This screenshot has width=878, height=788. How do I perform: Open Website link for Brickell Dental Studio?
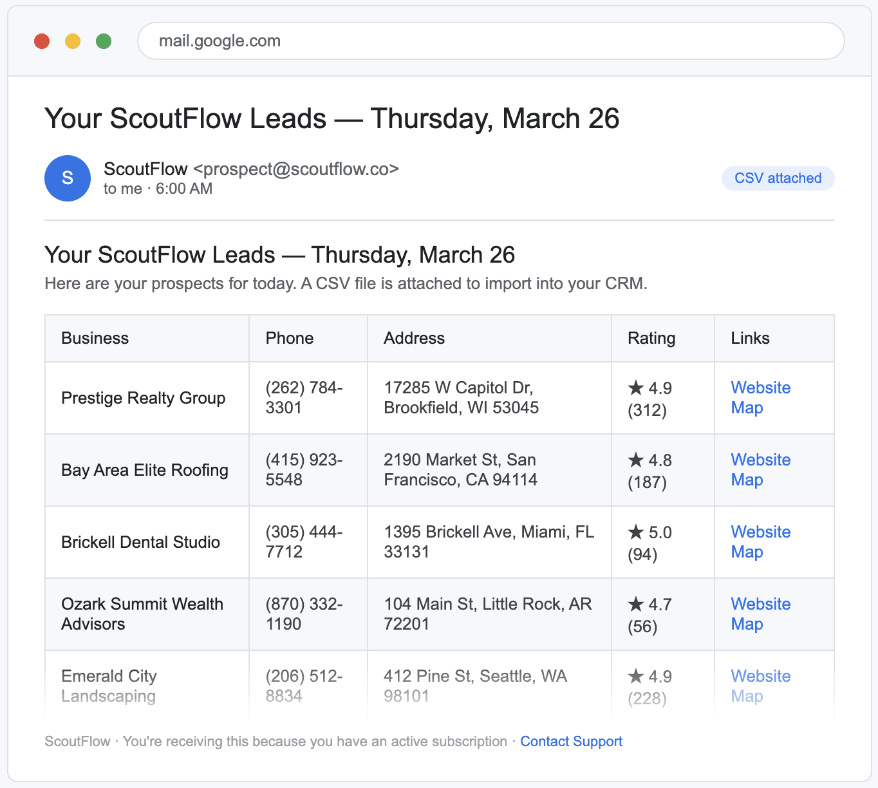(761, 532)
